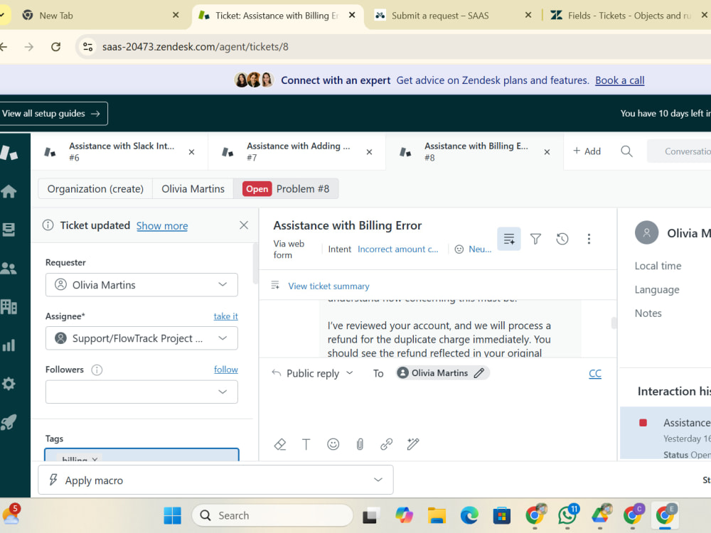Close the Assistance with Billing E... #8 tab
The height and width of the screenshot is (533, 711).
(x=547, y=152)
